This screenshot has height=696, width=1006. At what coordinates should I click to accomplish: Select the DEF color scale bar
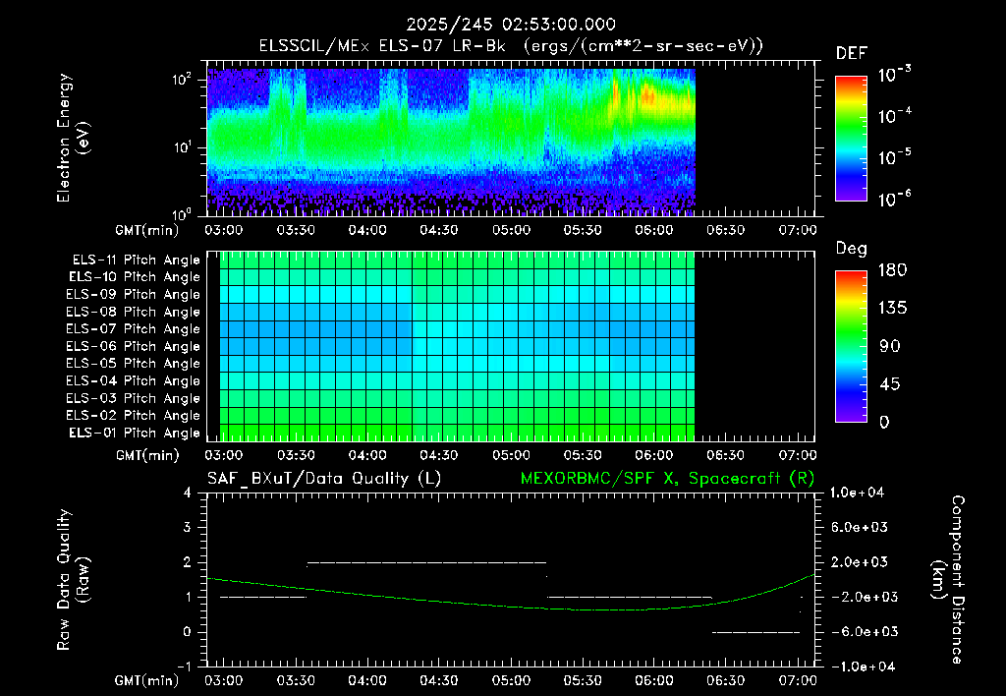851,139
